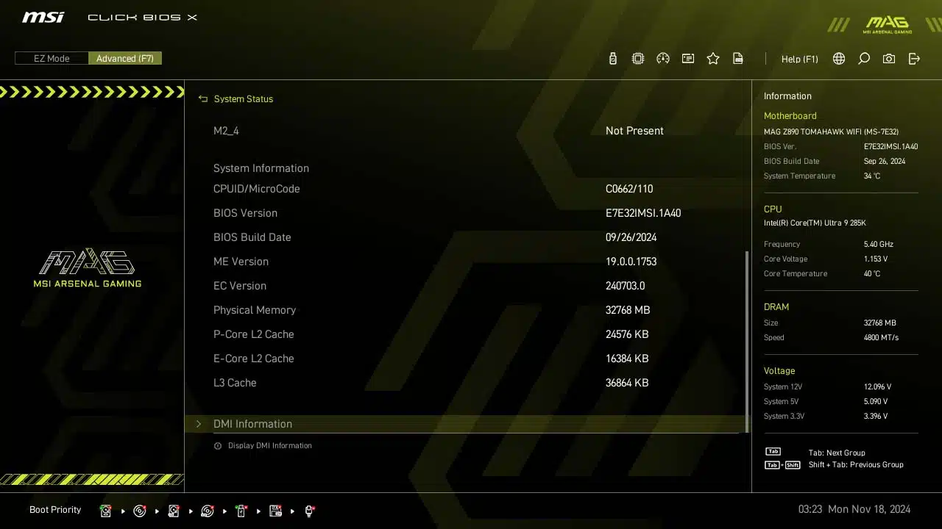Select CPUID/MicroCode row

[x=465, y=189]
